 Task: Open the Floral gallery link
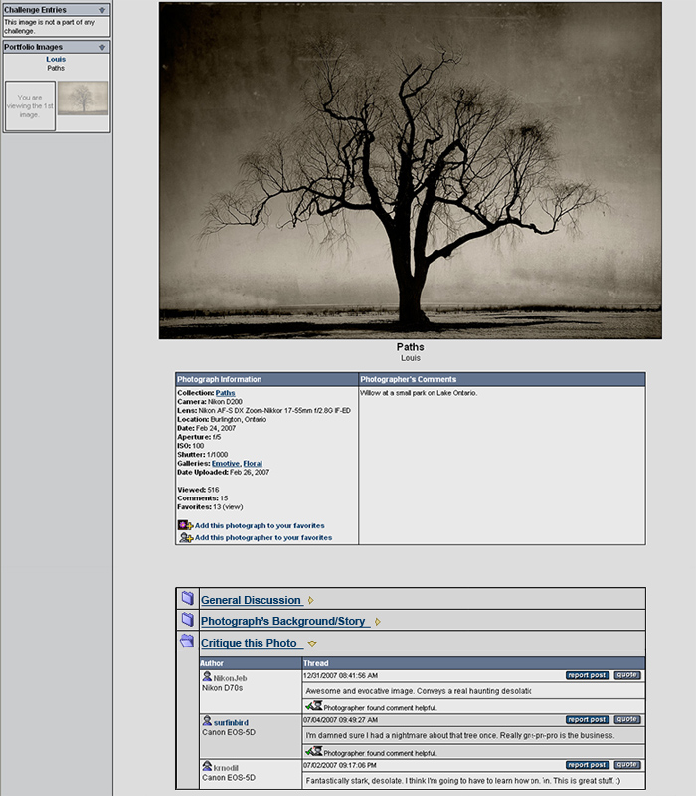point(253,464)
